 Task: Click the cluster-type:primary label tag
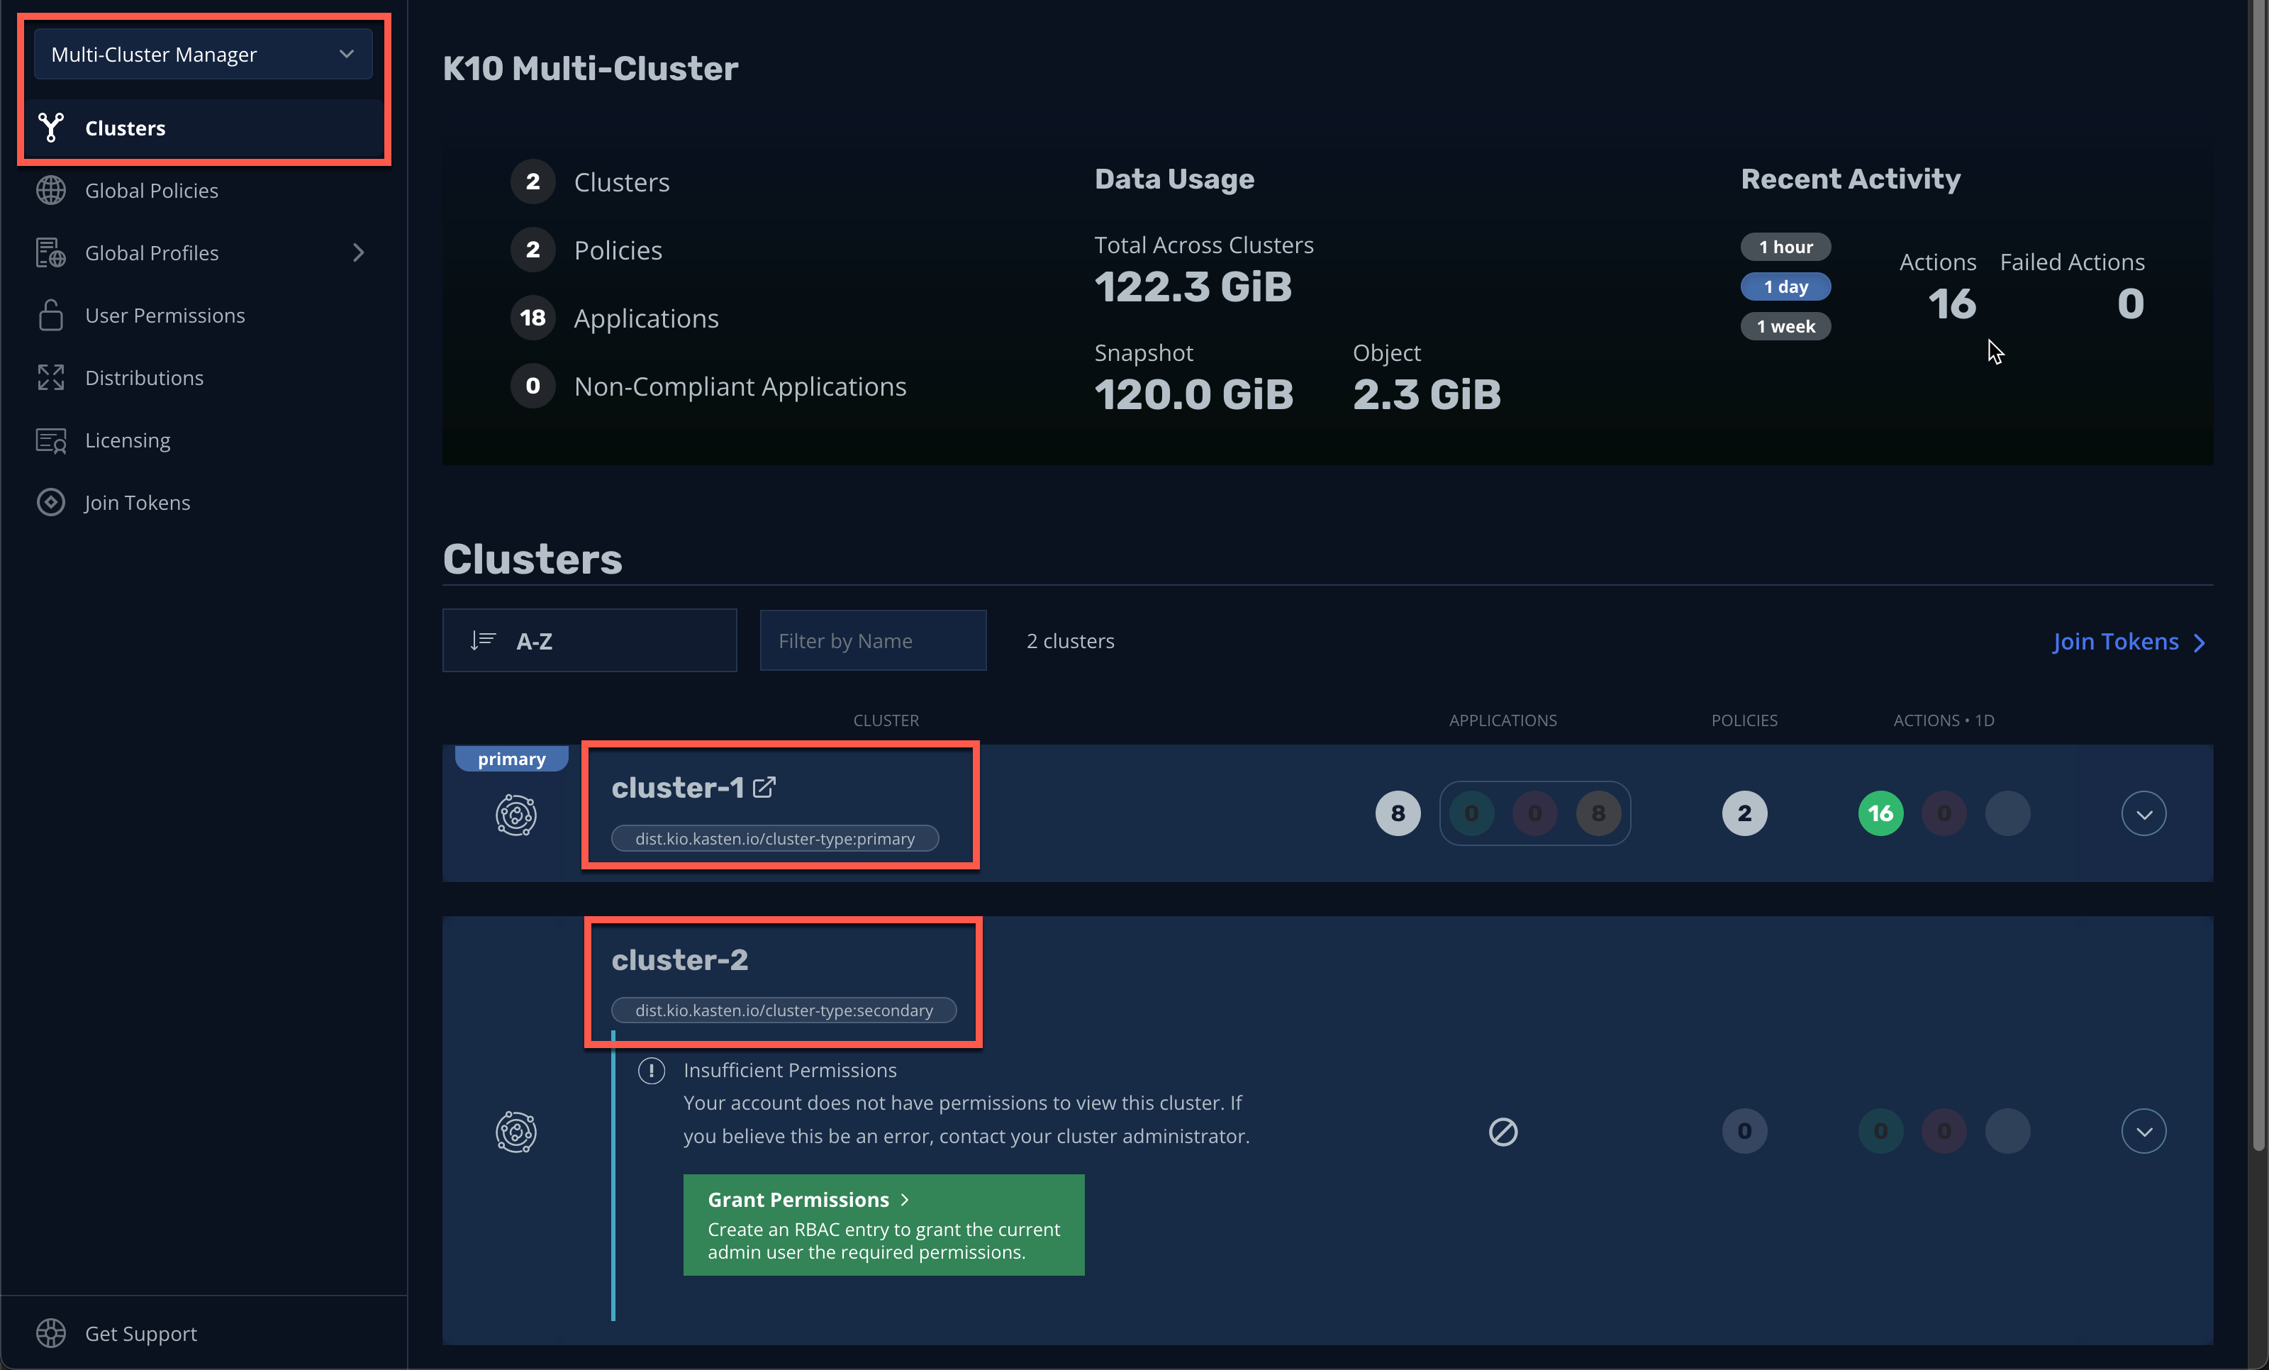coord(776,839)
